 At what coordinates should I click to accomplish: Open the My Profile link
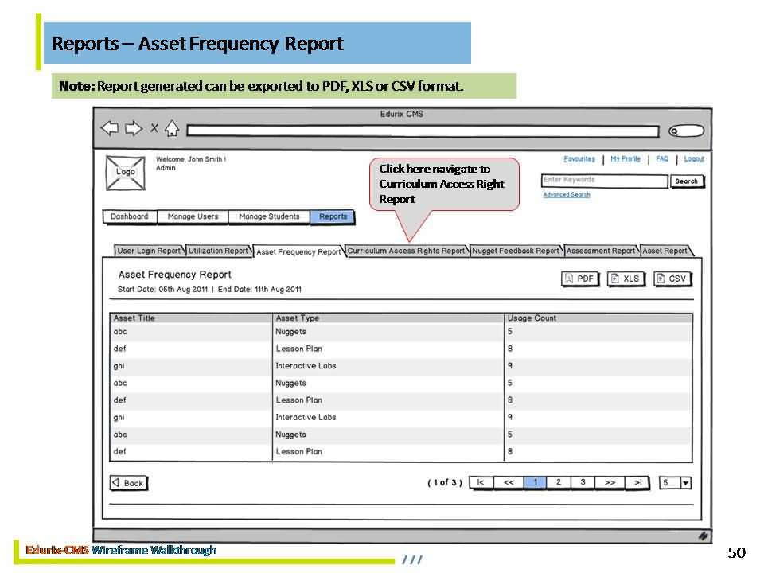point(626,159)
